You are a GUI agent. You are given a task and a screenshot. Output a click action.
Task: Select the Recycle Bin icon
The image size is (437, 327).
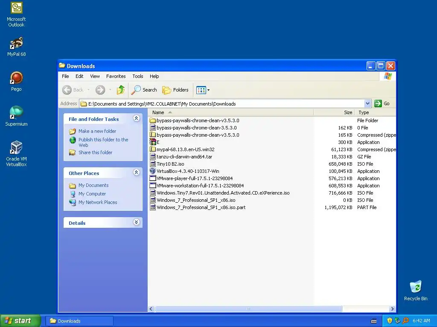(x=416, y=290)
